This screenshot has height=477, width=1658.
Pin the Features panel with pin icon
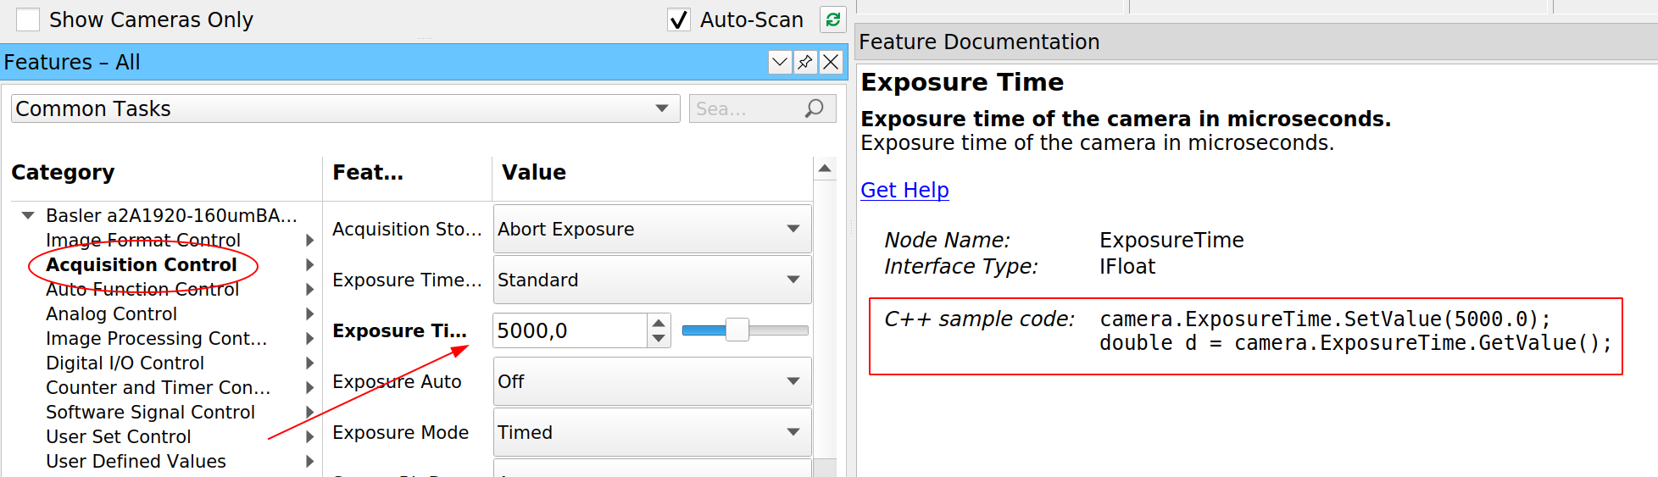[x=805, y=62]
